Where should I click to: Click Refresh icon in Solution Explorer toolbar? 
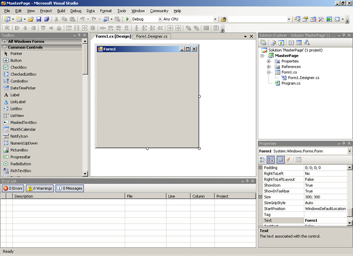coord(281,42)
